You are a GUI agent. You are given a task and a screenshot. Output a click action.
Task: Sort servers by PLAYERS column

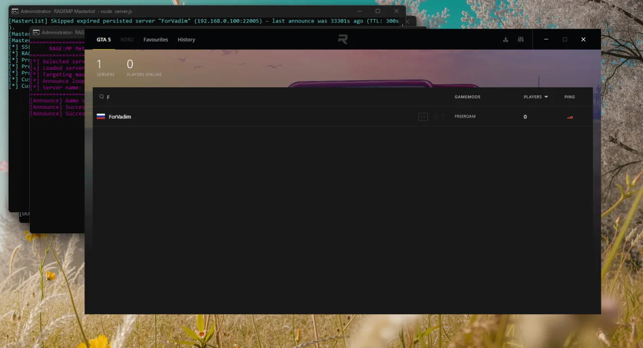(532, 97)
